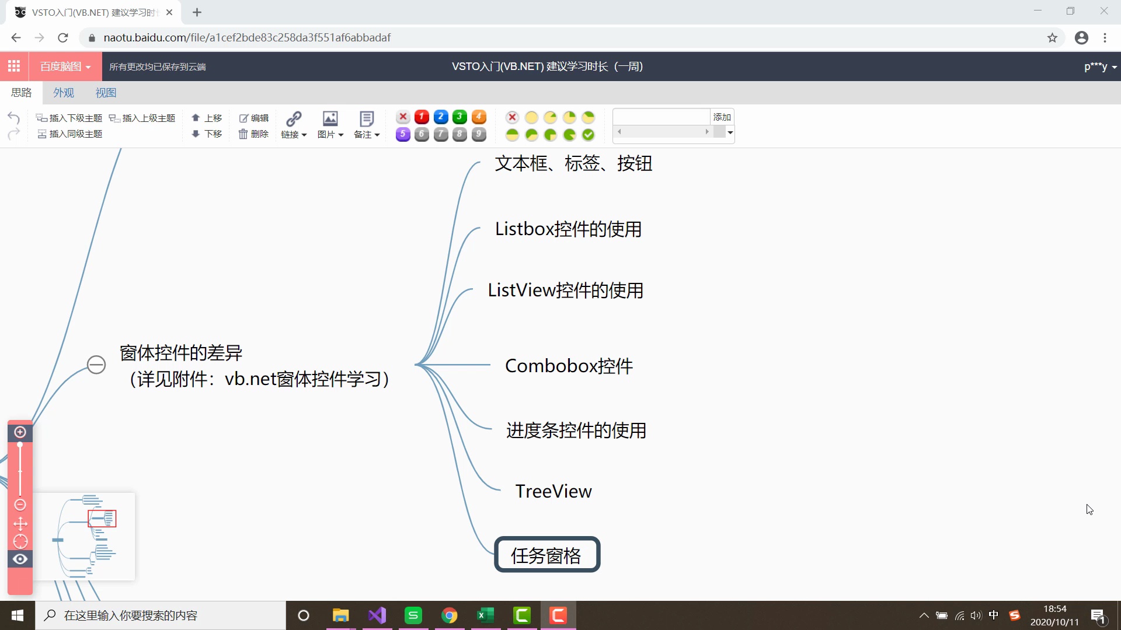
Task: Click the zoom in plus icon on canvas
Action: tap(20, 432)
